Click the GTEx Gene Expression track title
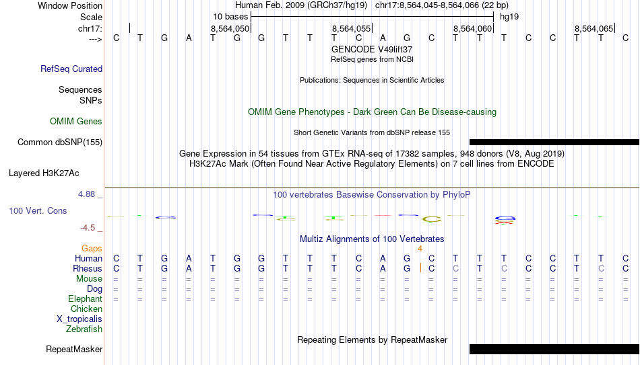 tap(372, 153)
